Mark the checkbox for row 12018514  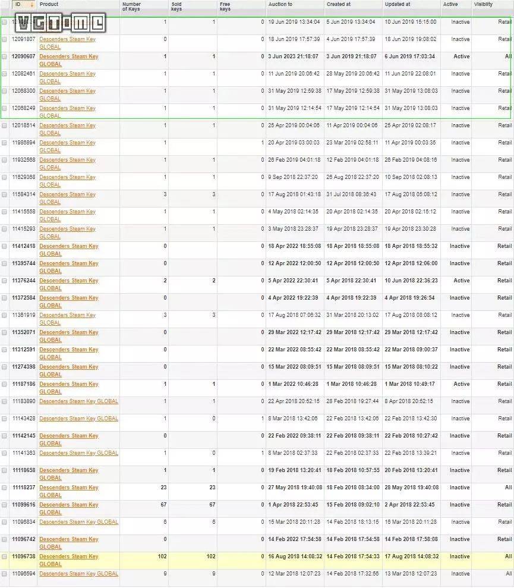[5, 126]
